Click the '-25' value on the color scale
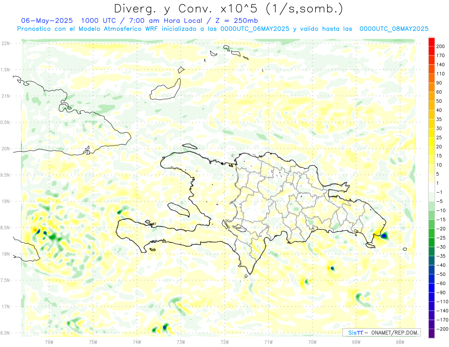 pyautogui.click(x=440, y=238)
